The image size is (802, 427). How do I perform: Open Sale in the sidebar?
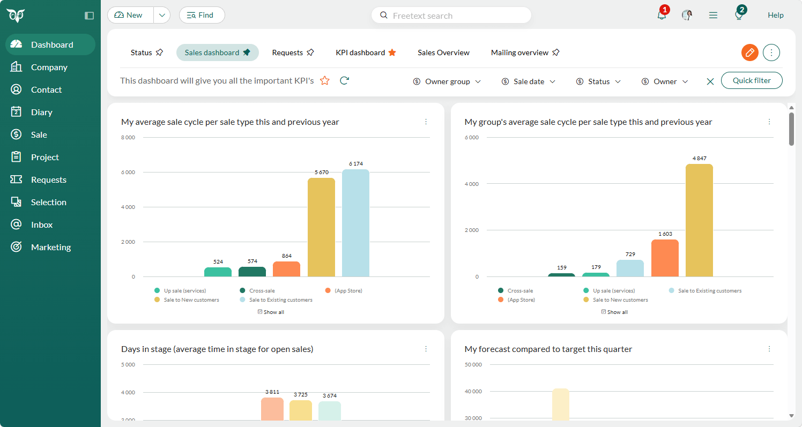(50, 134)
